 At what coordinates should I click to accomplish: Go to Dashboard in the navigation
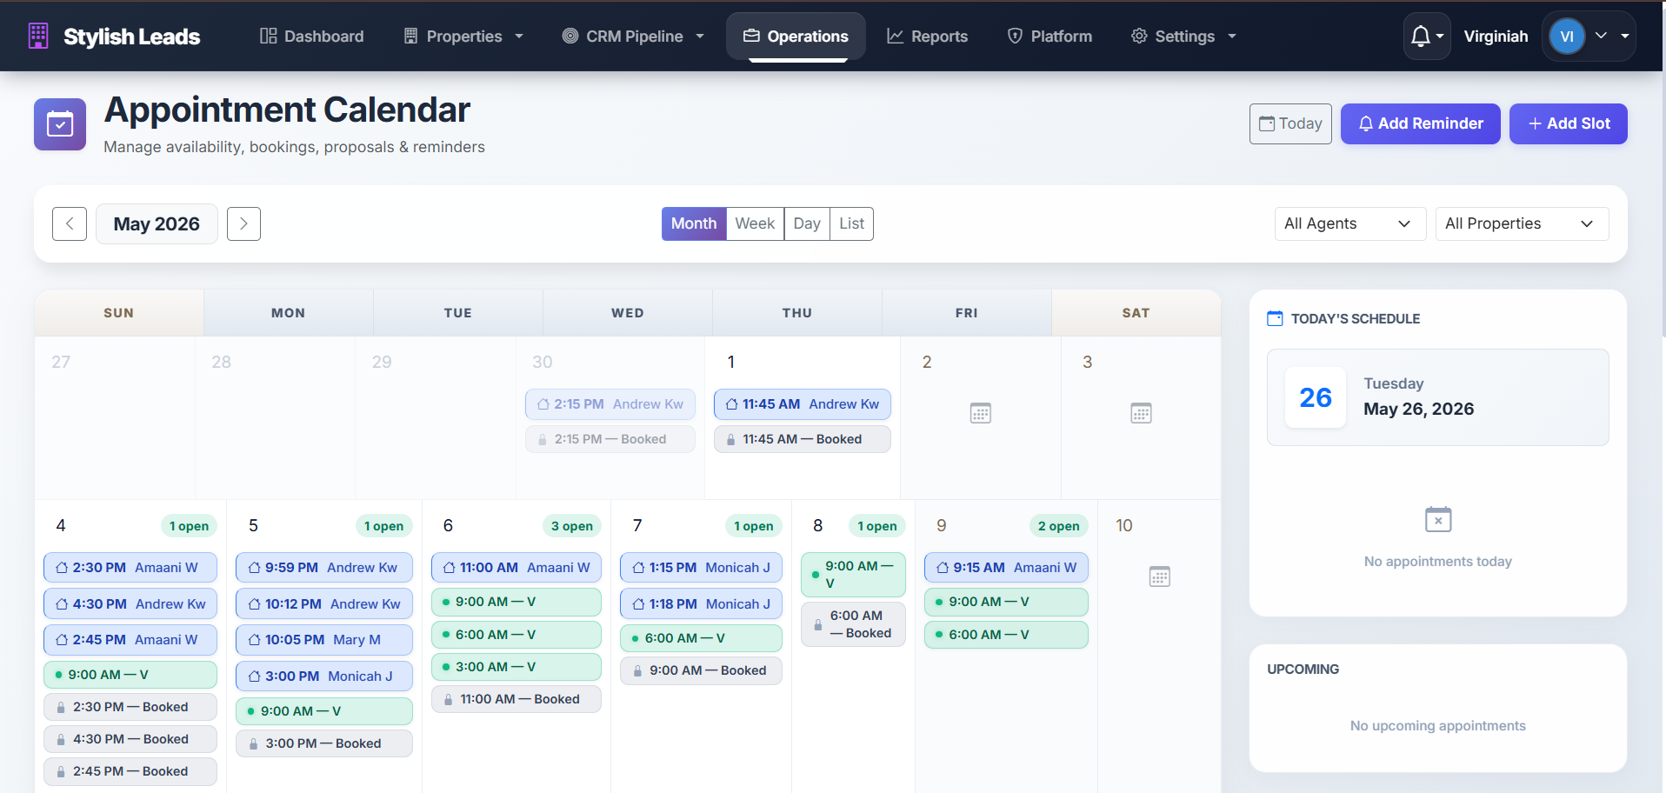click(x=311, y=37)
